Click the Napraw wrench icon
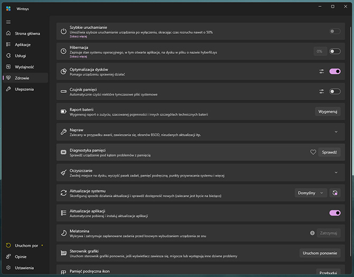Screen dimensions: 354x277 point(63,132)
